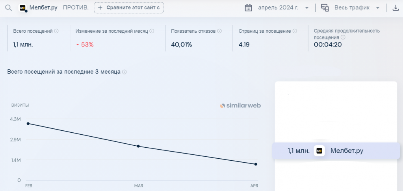Viewport: 403px width, 191px height.
Task: Show info for Всего посещений metric
Action: pos(57,31)
